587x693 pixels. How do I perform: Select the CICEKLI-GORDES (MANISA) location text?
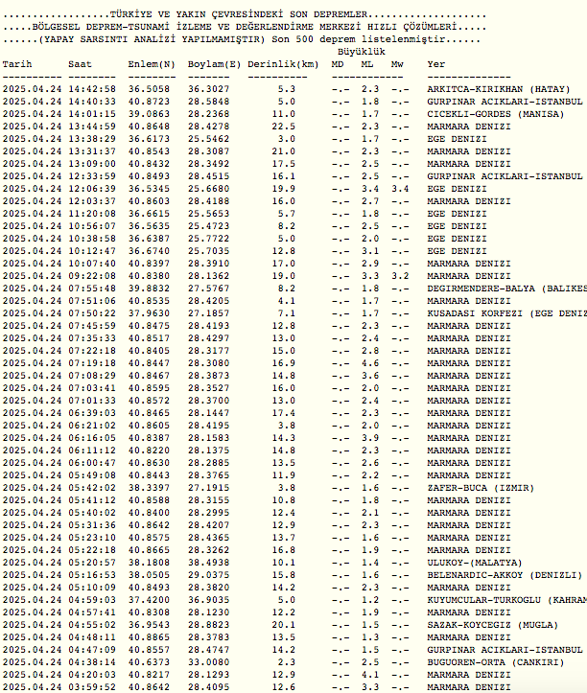pyautogui.click(x=491, y=113)
